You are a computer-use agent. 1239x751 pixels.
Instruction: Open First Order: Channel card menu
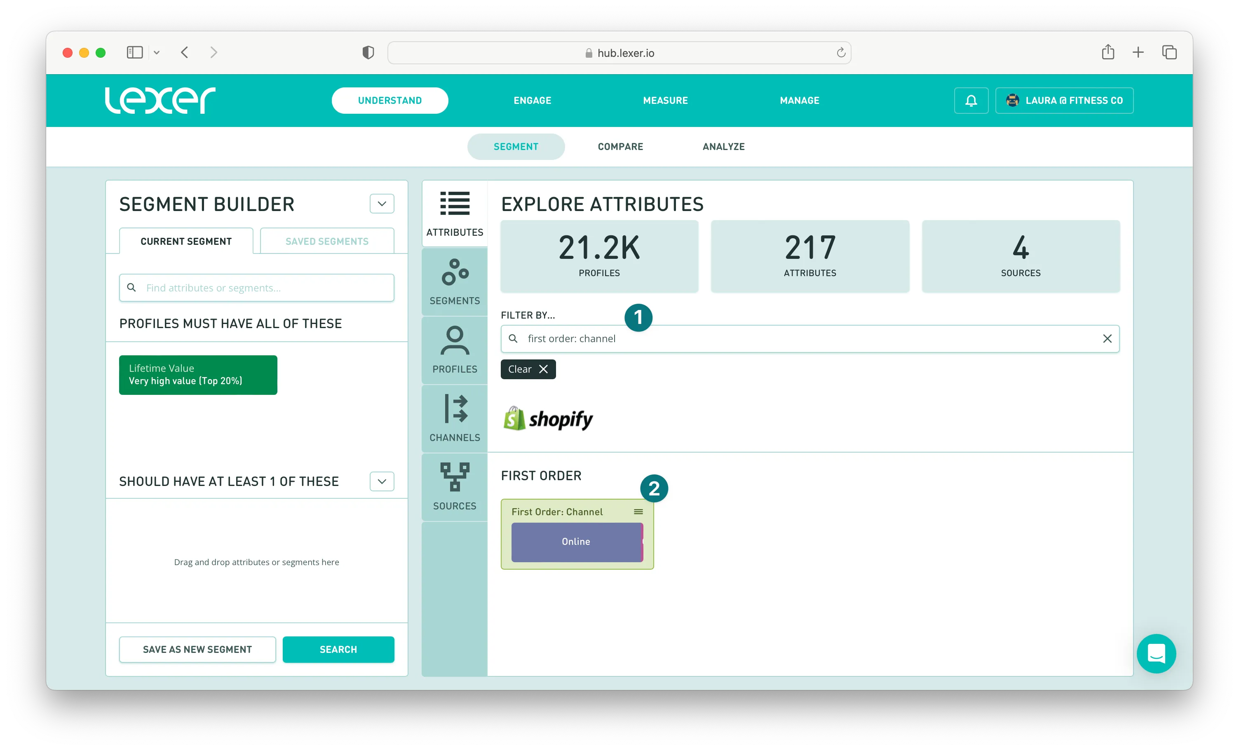[638, 512]
